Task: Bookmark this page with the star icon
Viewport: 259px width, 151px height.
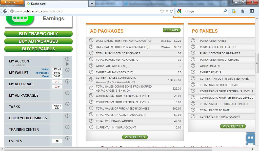Action: (162, 11)
